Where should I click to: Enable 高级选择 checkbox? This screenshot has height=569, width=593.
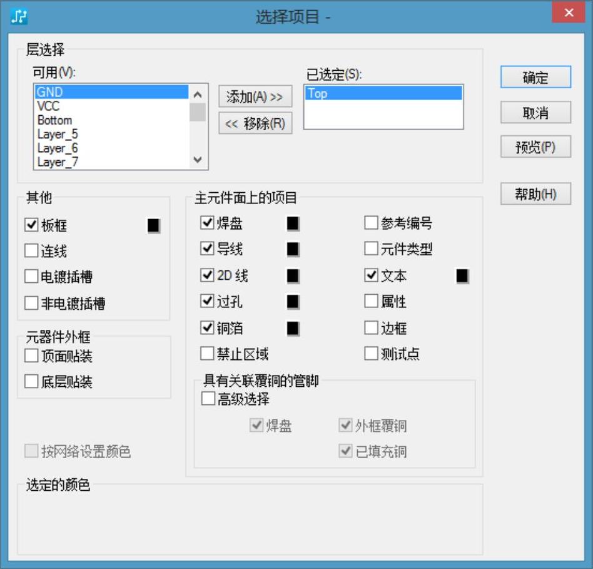pos(208,398)
